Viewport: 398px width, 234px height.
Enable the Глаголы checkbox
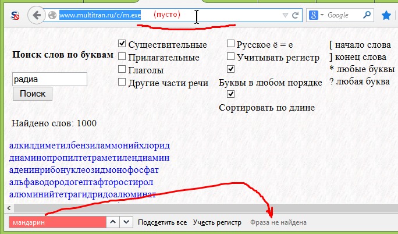tap(122, 69)
